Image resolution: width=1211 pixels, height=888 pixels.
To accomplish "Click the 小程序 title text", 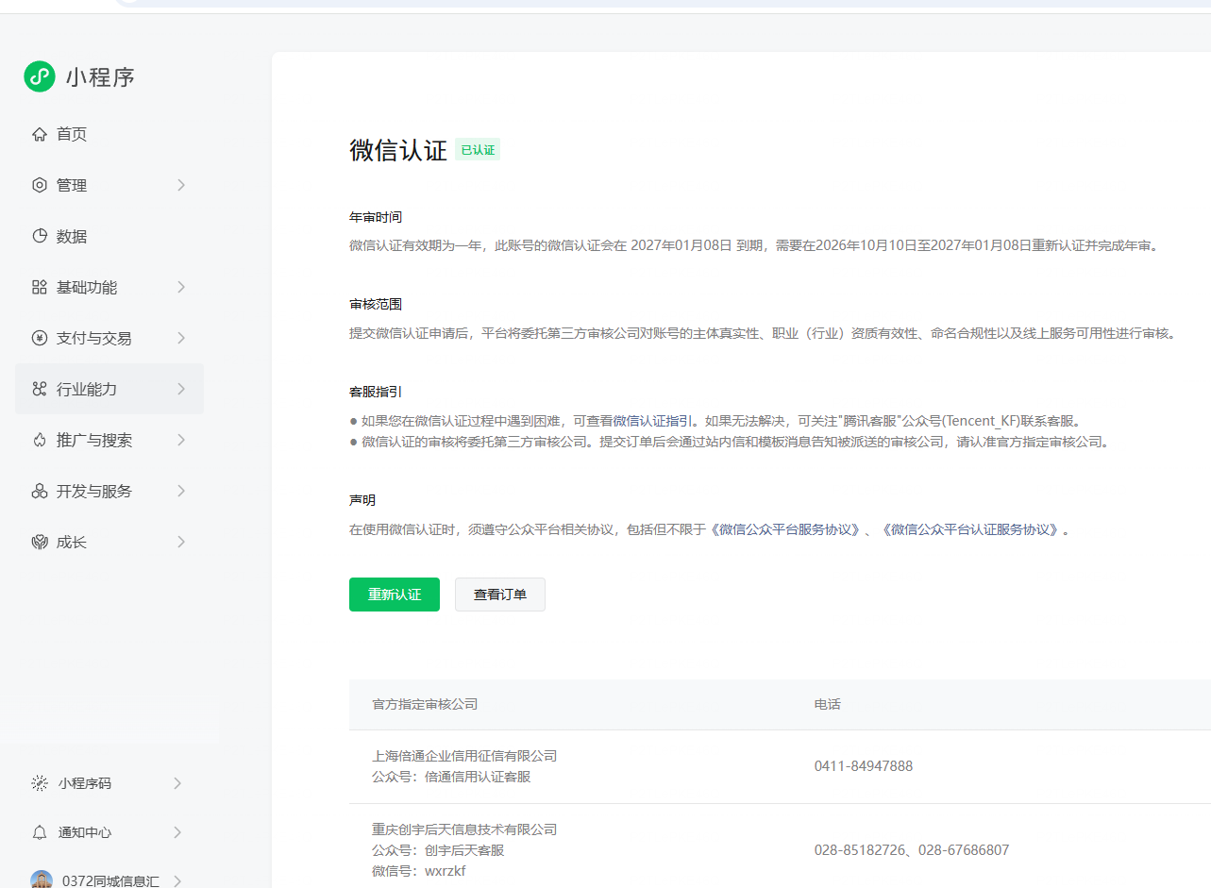I will (100, 76).
